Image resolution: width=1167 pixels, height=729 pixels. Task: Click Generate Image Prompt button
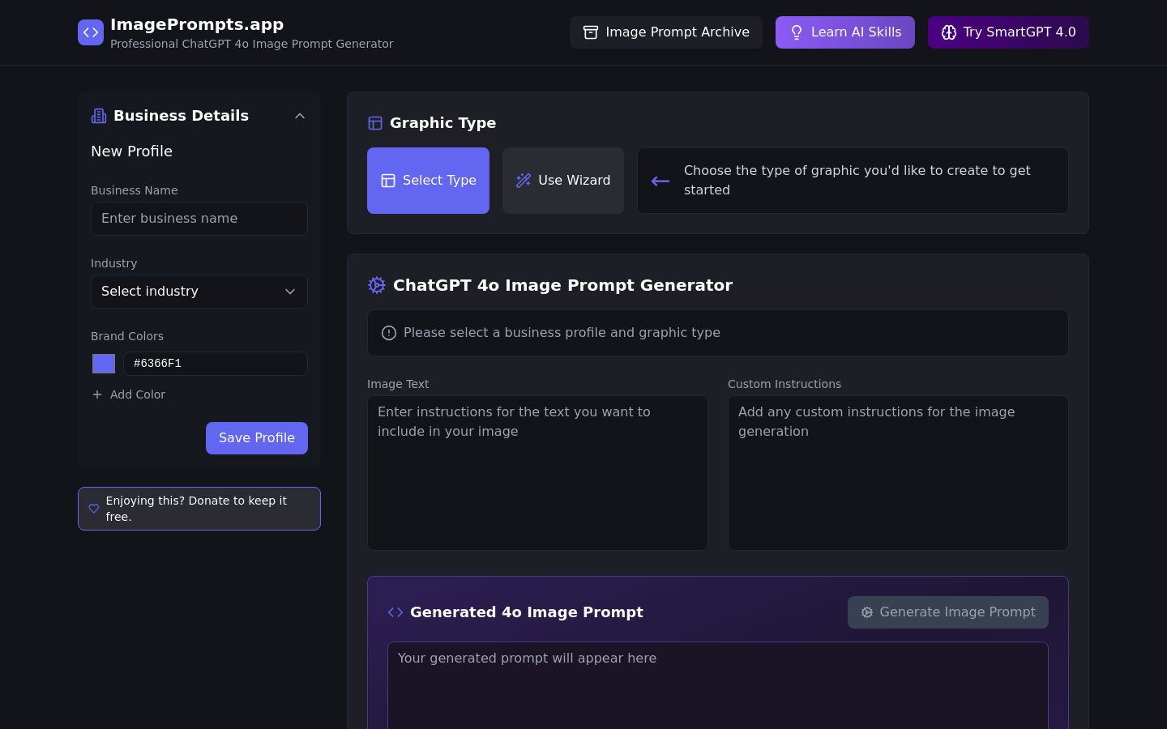pyautogui.click(x=948, y=612)
